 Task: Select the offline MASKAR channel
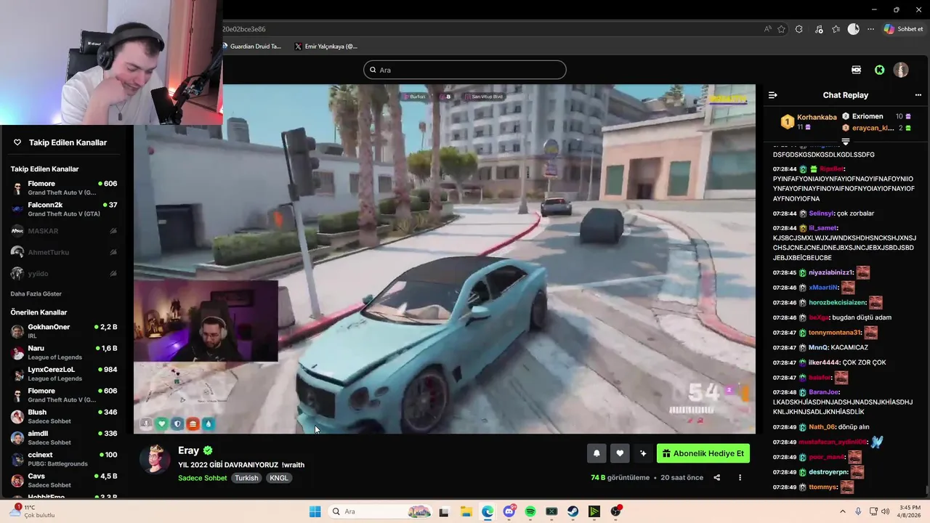click(64, 231)
